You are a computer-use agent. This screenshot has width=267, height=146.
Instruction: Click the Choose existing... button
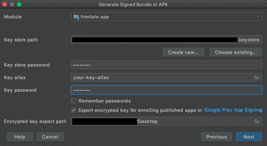236,52
